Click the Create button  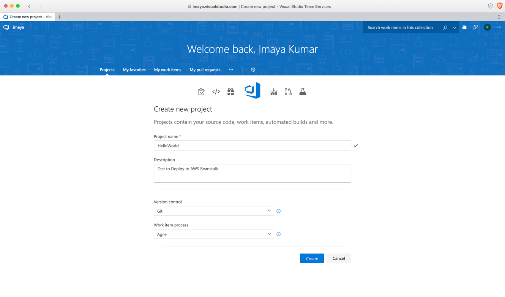tap(312, 258)
